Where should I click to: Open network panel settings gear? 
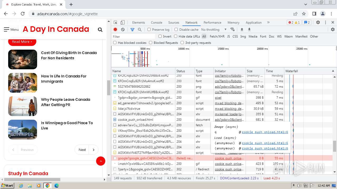pos(333,29)
